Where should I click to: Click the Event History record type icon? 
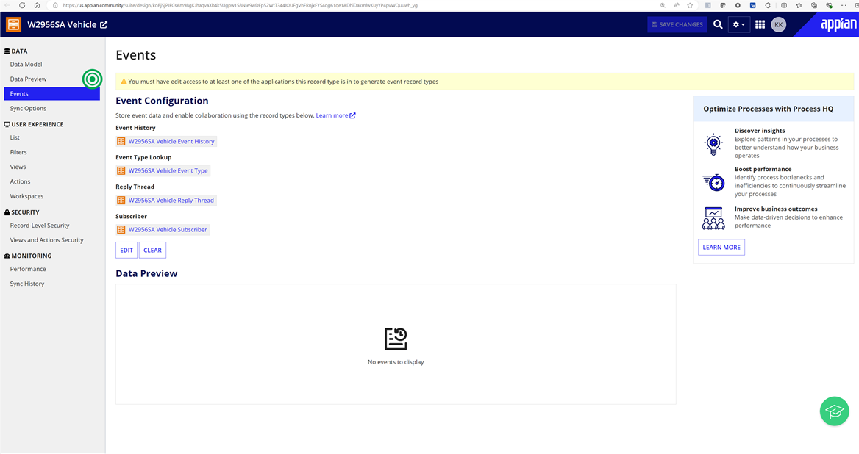pyautogui.click(x=121, y=141)
